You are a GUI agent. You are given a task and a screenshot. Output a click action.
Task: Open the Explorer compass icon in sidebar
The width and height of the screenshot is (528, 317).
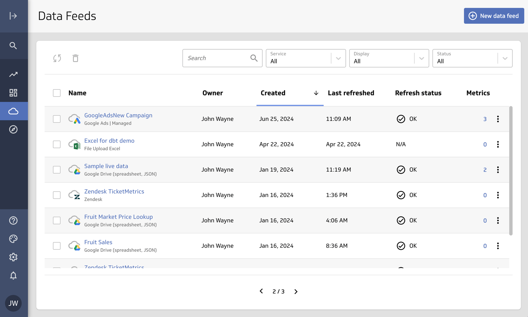[13, 129]
